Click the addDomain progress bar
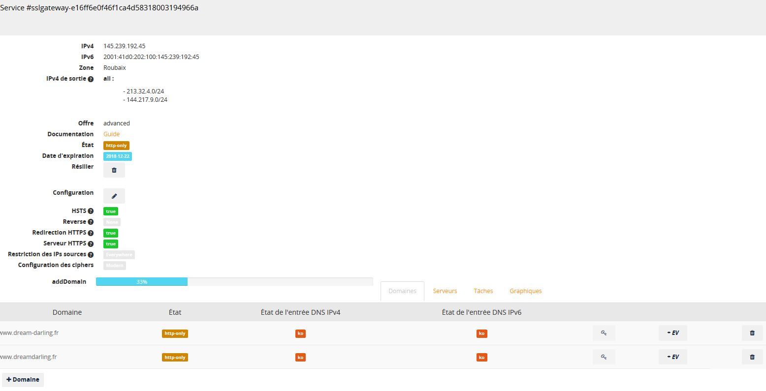Image resolution: width=766 pixels, height=391 pixels. [x=234, y=282]
